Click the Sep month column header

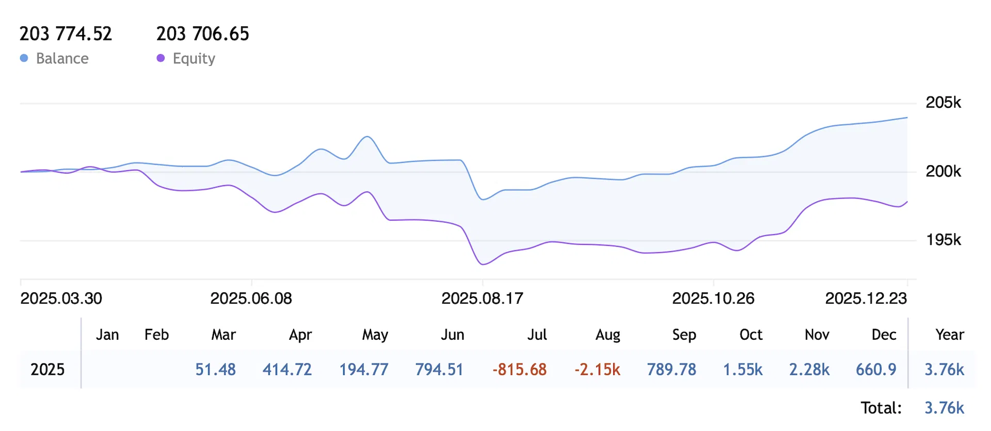click(684, 335)
